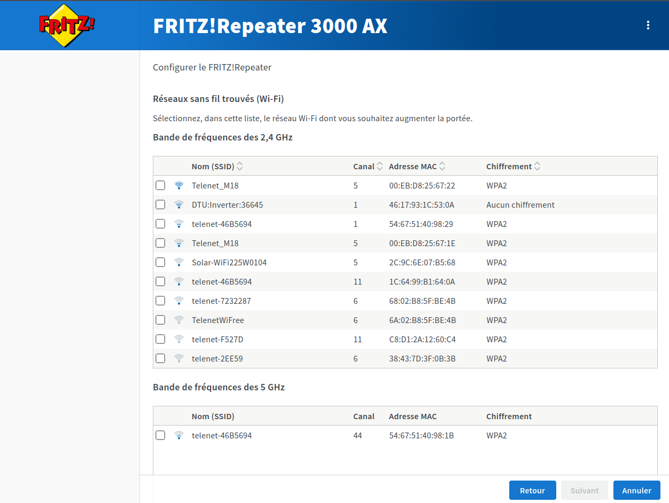Screen dimensions: 669x503
Task: Click Chiffrement header in 5 GHz table
Action: point(509,416)
